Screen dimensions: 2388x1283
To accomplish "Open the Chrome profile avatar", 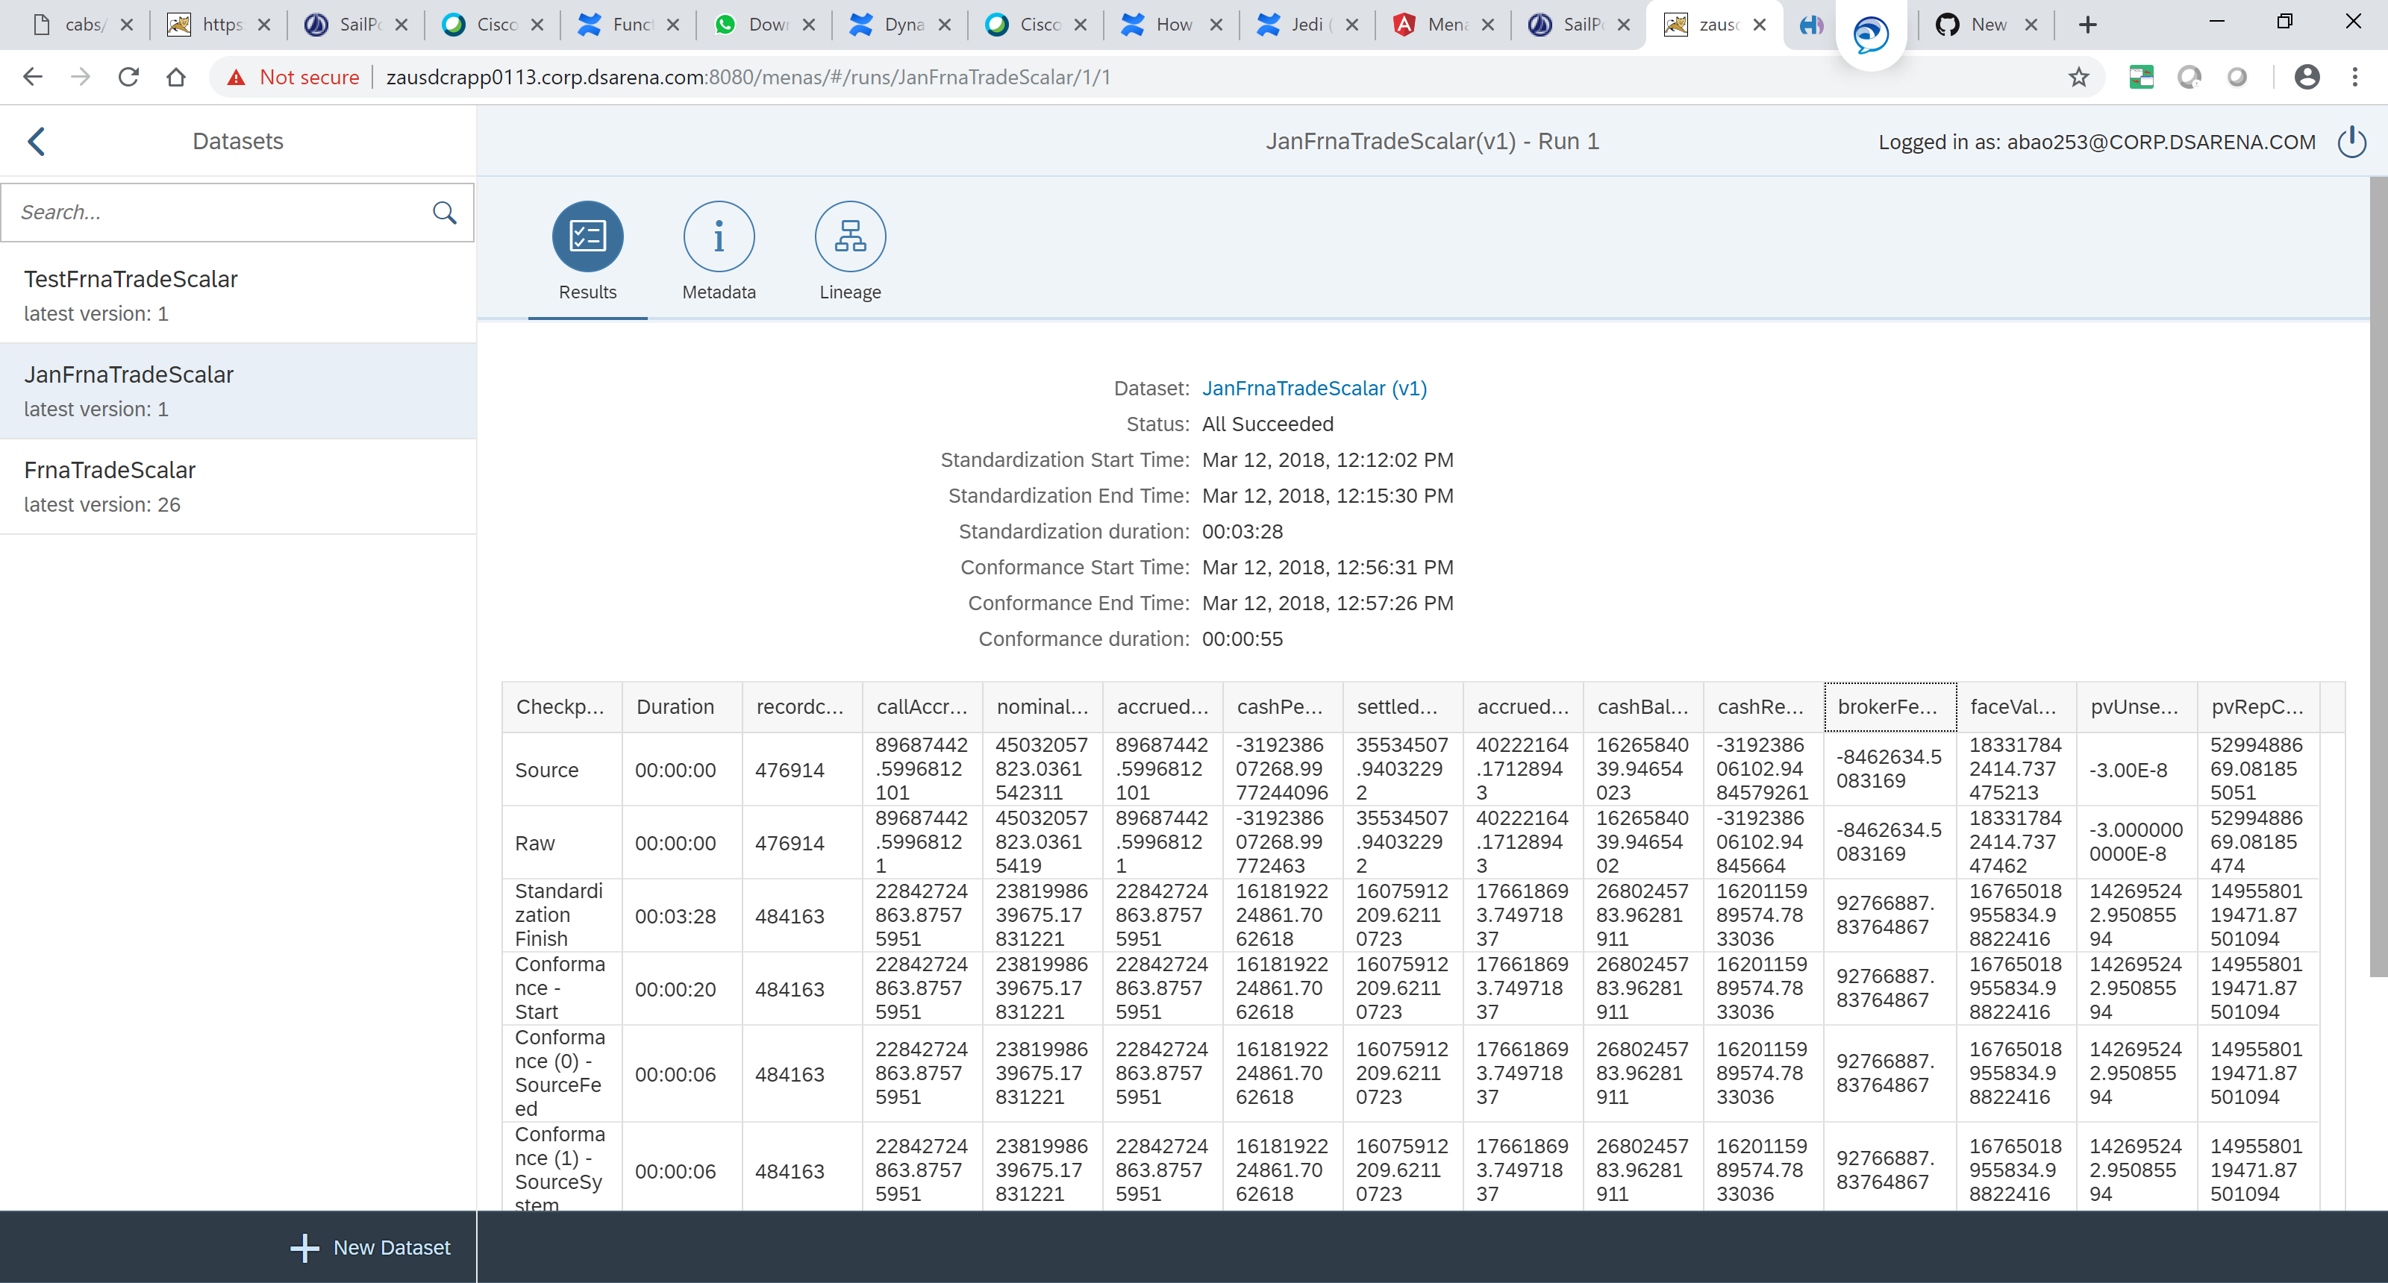I will [2307, 77].
